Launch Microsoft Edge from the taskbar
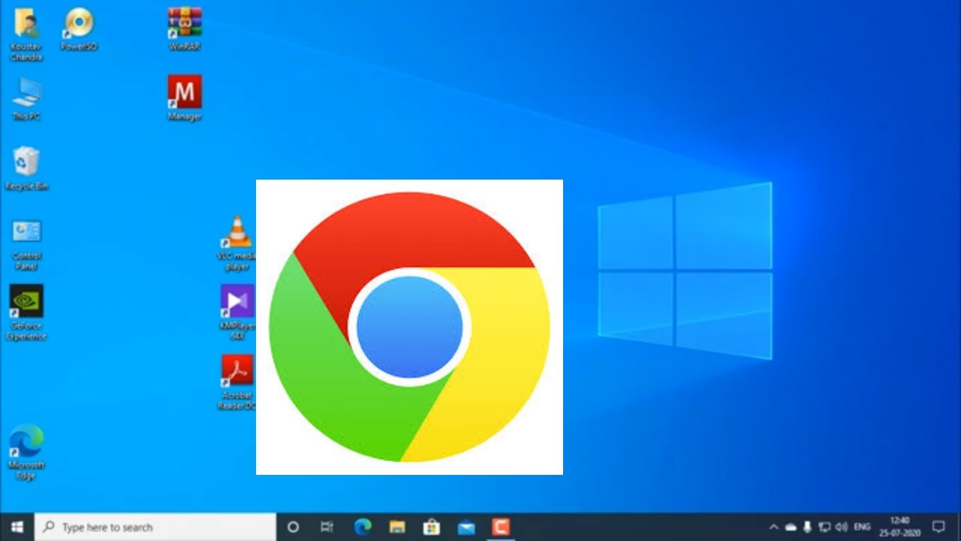The height and width of the screenshot is (541, 961). pyautogui.click(x=363, y=527)
